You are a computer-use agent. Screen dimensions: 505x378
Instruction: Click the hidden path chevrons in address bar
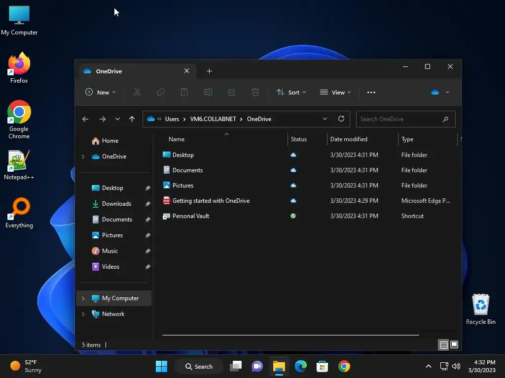(x=159, y=119)
